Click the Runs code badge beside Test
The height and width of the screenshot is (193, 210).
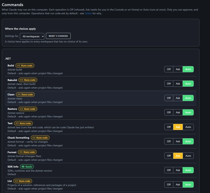click(x=23, y=123)
